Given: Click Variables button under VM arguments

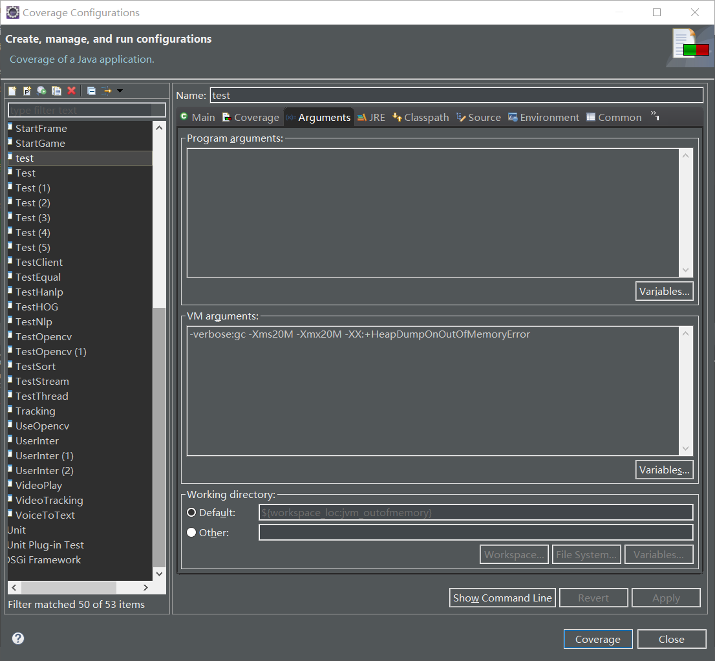Looking at the screenshot, I should [664, 470].
